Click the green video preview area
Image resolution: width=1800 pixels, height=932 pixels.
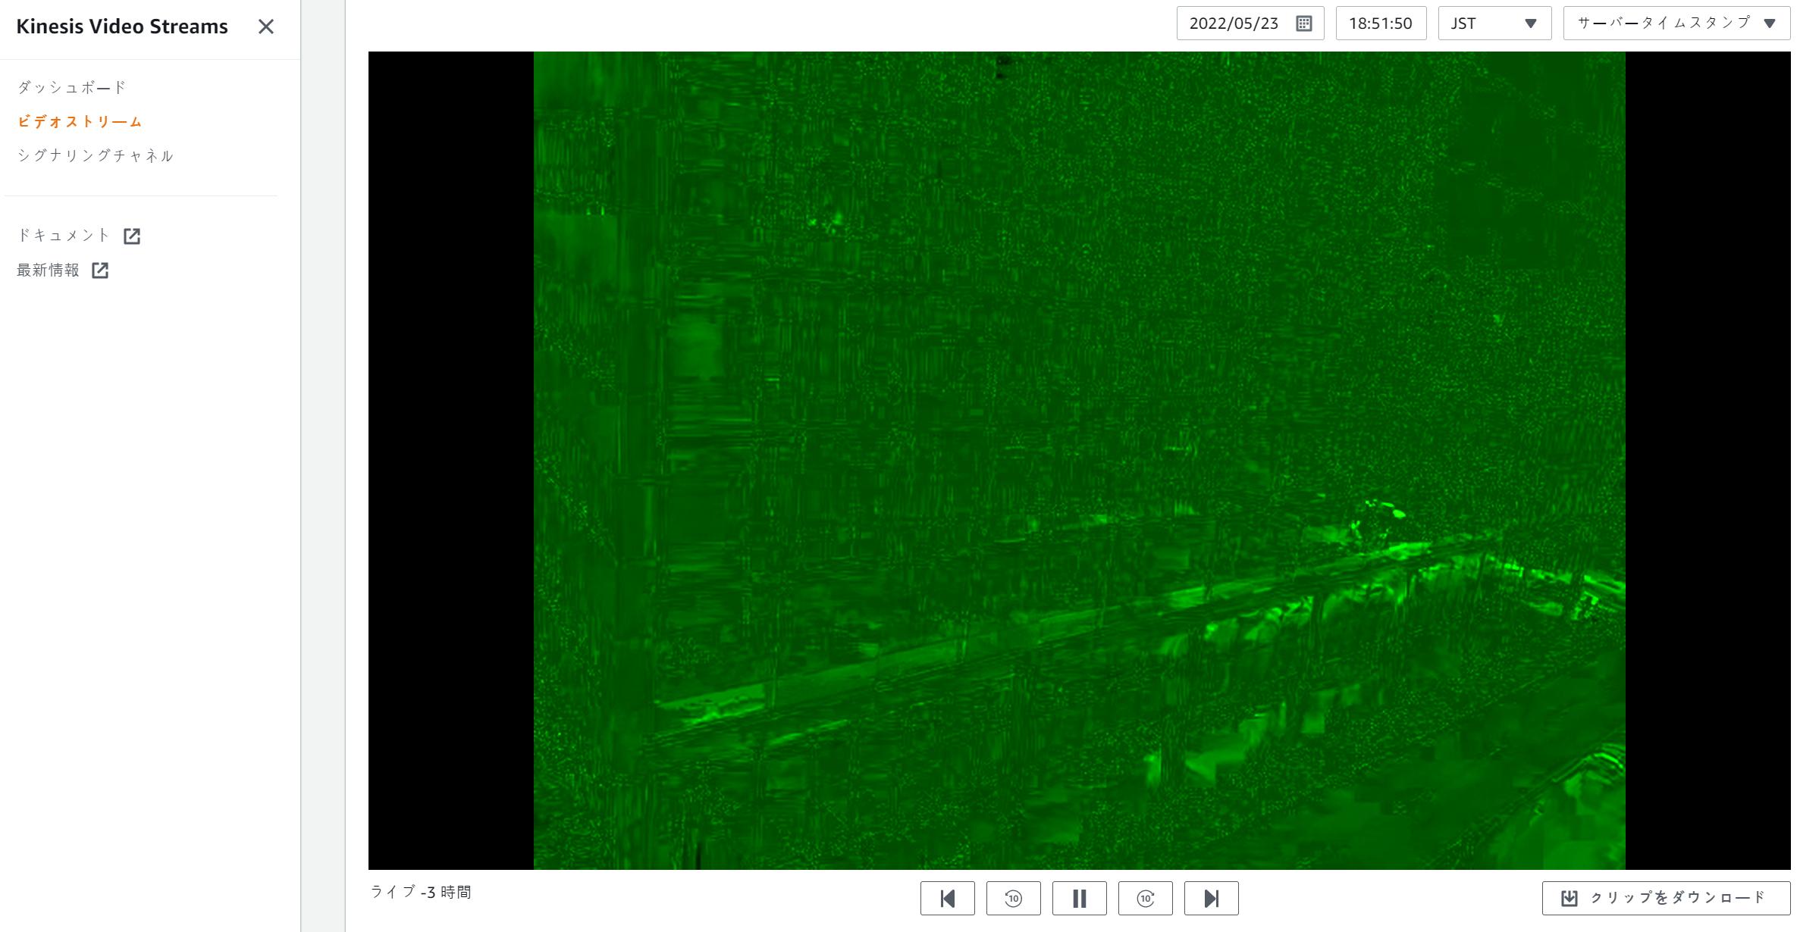coord(1078,460)
